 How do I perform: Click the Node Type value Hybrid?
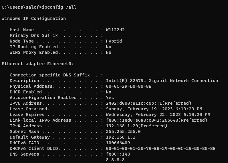(x=114, y=41)
